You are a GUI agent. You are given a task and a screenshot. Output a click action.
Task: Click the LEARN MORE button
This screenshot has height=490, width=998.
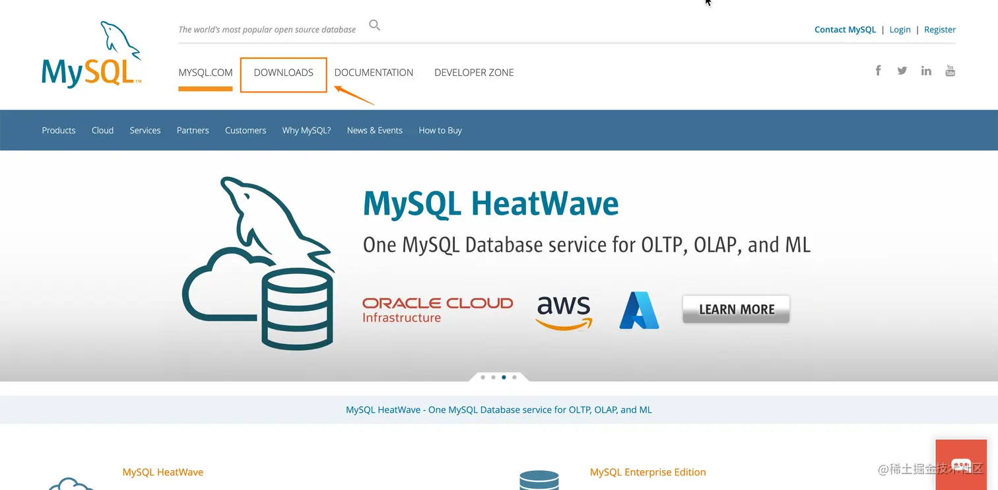pyautogui.click(x=736, y=309)
